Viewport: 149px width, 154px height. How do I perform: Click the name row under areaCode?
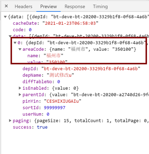point(45,56)
